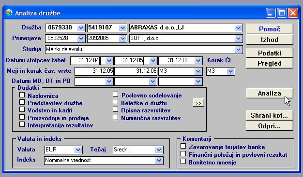Open dropdown next to table date 31.12.06

coord(198,61)
